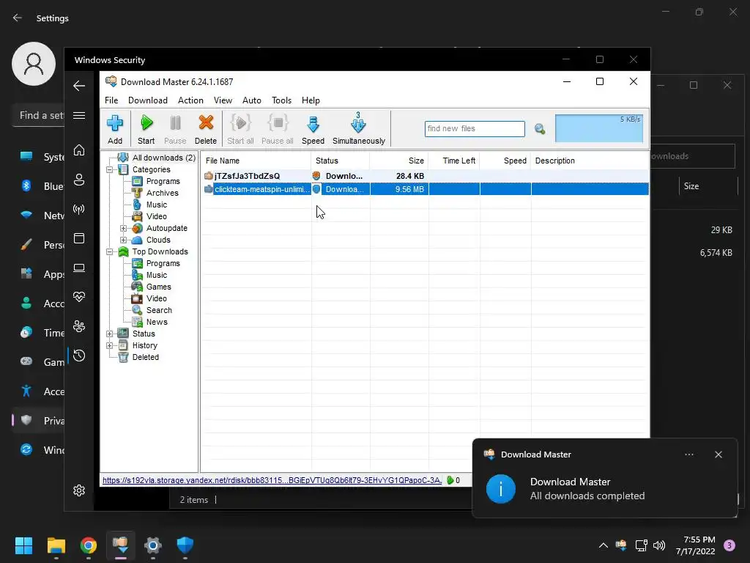Image resolution: width=750 pixels, height=563 pixels.
Task: Expand the History tree node
Action: tap(110, 346)
